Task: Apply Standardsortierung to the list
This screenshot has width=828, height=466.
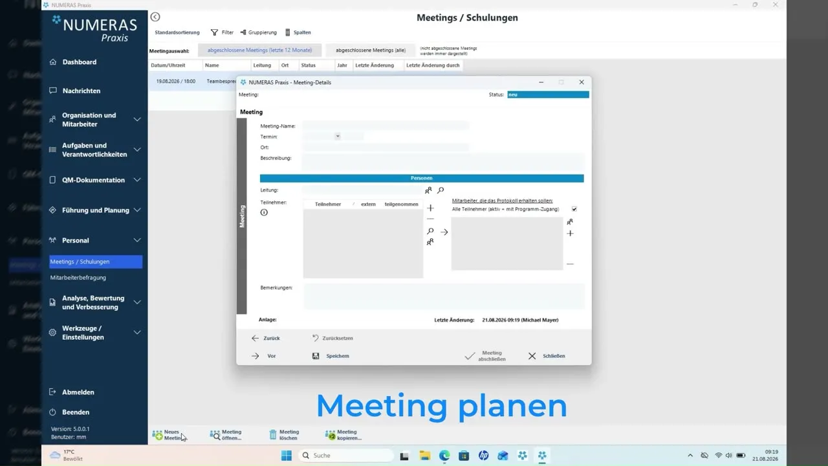Action: click(x=177, y=32)
